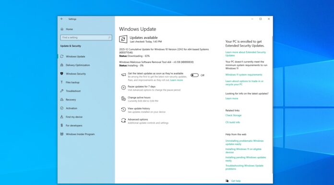Click the Advanced options gear-sync icon
Image resolution: width=334 pixels, height=185 pixels.
(123, 121)
